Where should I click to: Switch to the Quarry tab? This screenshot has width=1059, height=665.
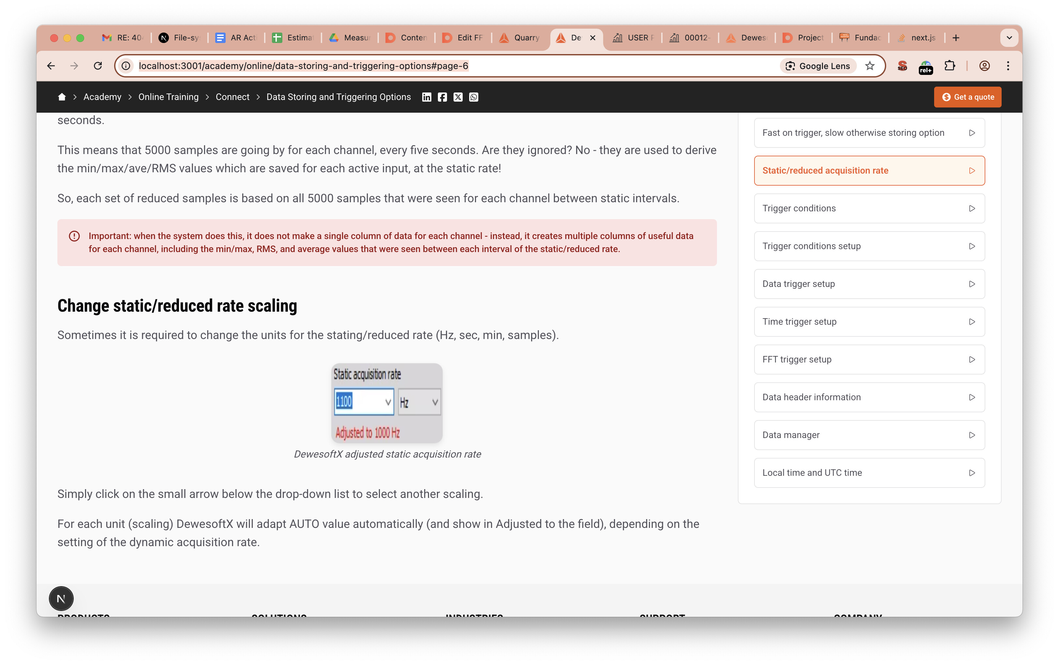(519, 38)
